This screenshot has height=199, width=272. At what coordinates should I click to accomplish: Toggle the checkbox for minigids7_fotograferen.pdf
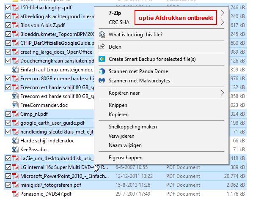click(8, 185)
